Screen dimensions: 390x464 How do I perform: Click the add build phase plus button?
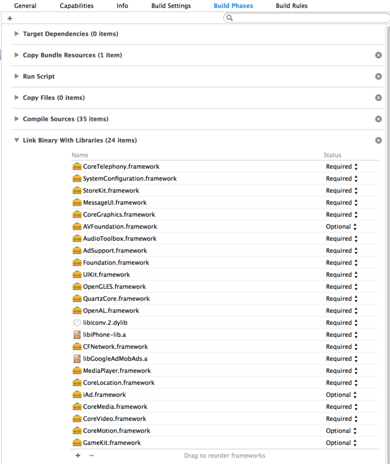tap(10, 19)
